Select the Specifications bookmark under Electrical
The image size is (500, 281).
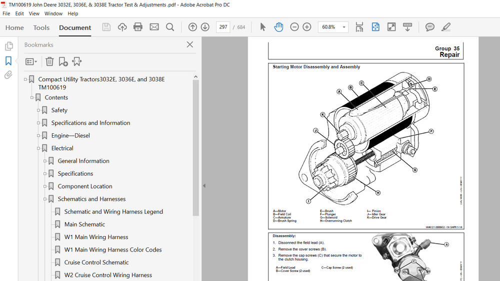(x=75, y=174)
